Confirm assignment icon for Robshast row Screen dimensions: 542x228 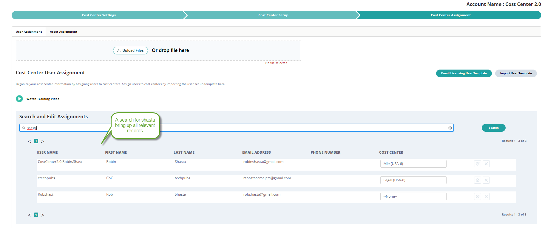(478, 196)
